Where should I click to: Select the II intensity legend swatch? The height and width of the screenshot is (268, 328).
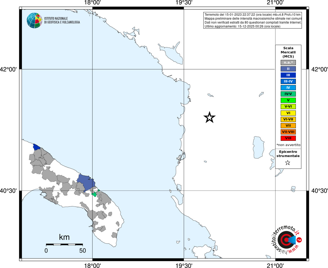[x=288, y=69]
